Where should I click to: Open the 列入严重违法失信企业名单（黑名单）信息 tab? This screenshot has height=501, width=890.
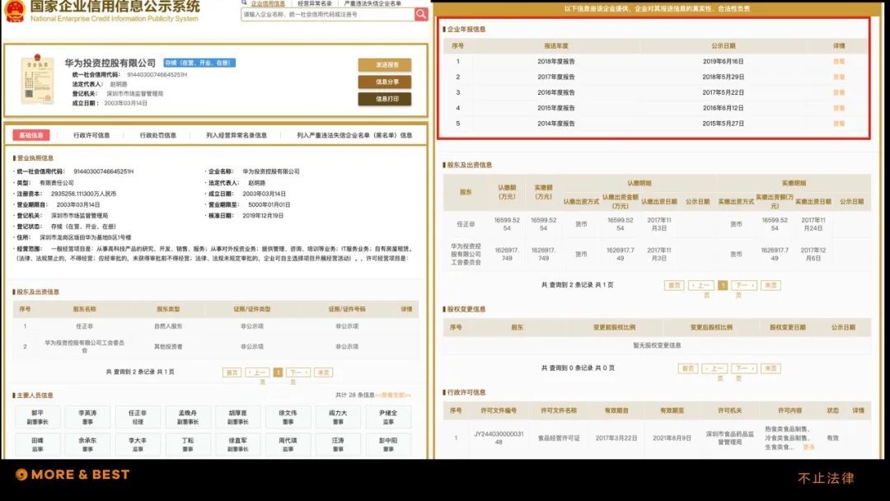coord(354,135)
